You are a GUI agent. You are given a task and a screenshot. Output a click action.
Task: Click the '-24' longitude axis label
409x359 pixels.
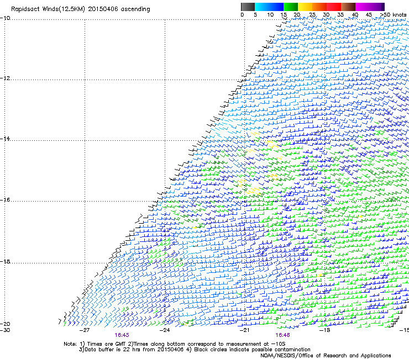(165, 330)
